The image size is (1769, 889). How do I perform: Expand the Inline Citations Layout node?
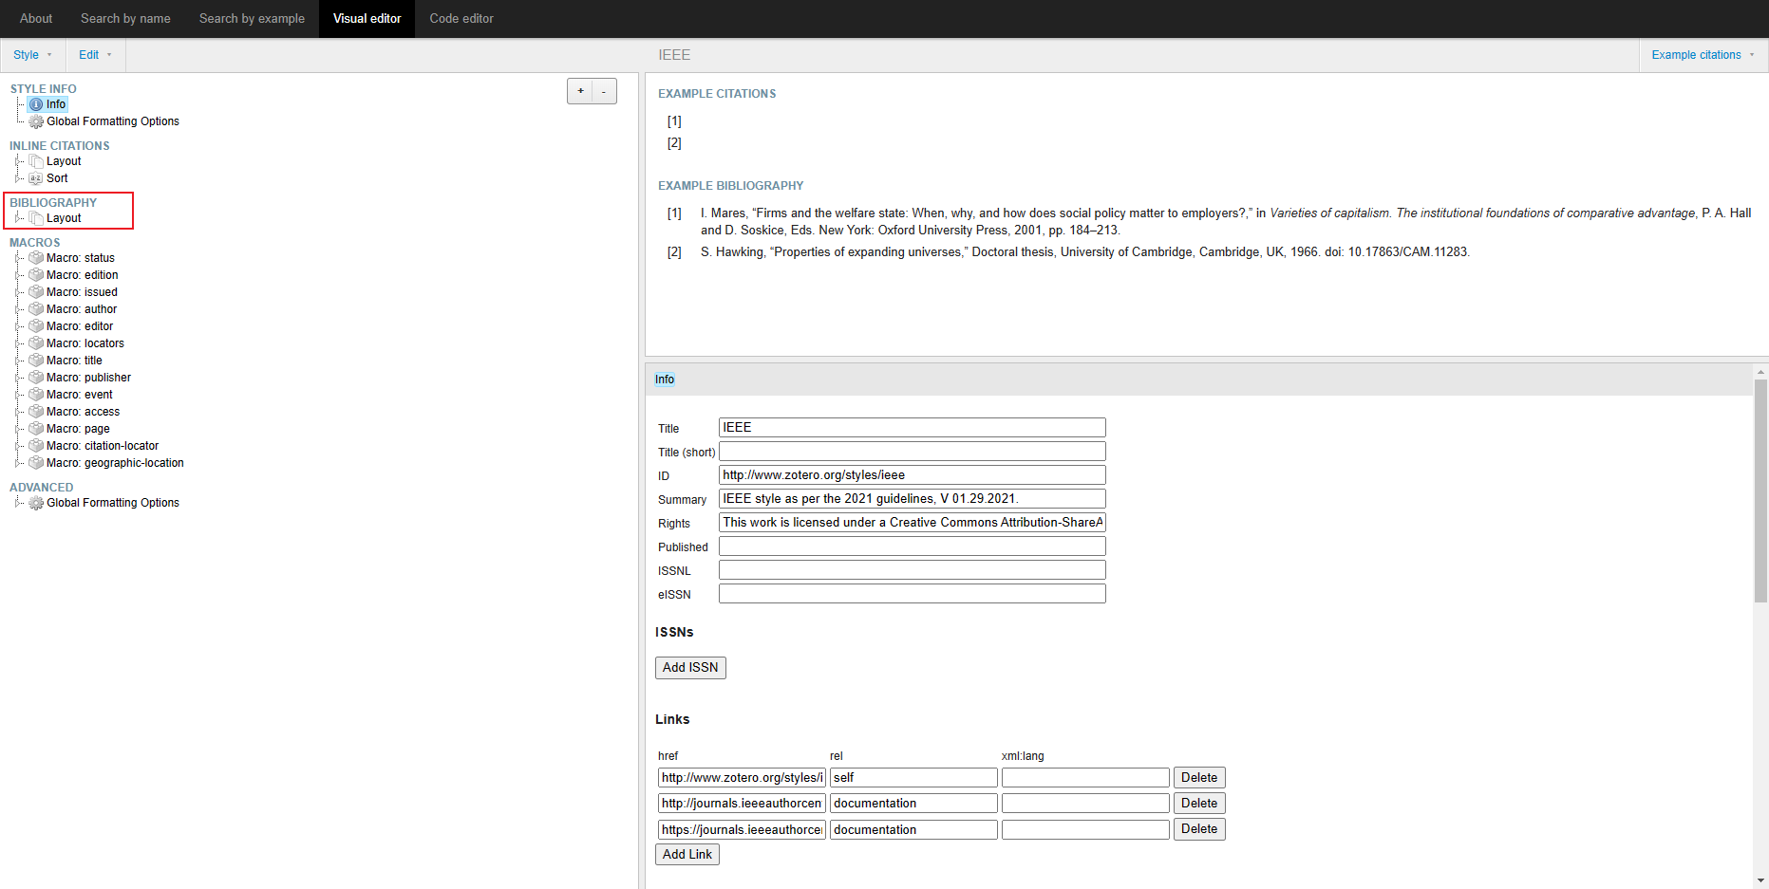19,161
